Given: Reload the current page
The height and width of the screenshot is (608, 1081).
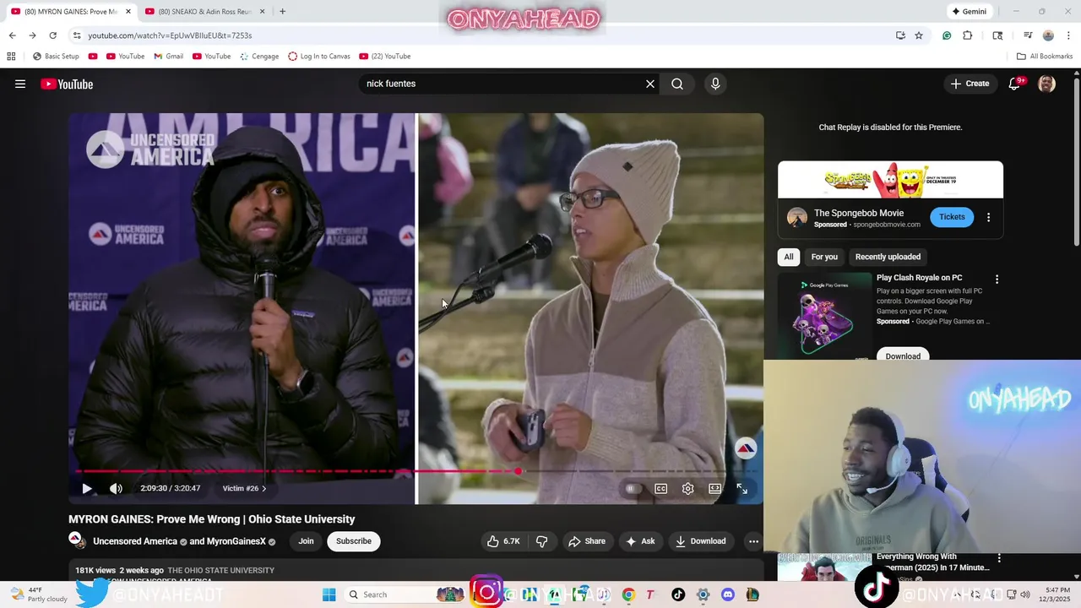Looking at the screenshot, I should [x=52, y=35].
